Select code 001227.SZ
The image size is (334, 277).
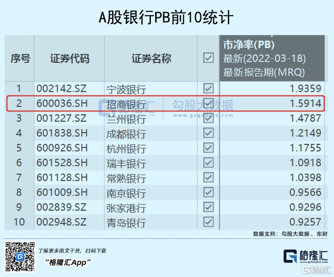[61, 118]
